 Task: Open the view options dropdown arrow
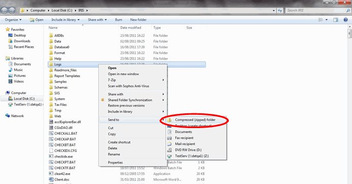point(326,20)
